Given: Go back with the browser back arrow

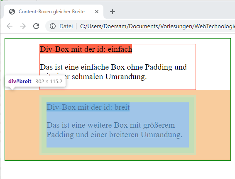Looking at the screenshot, I should (10, 26).
